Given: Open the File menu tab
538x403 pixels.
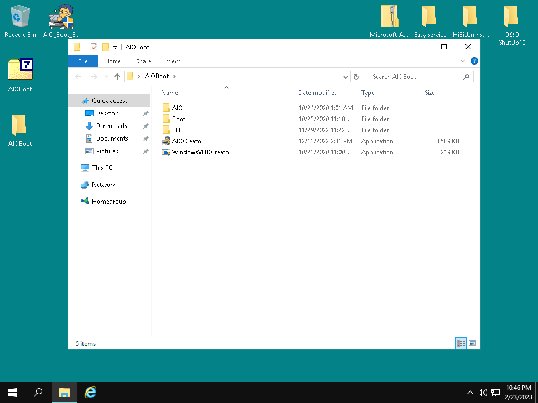Looking at the screenshot, I should pyautogui.click(x=83, y=61).
